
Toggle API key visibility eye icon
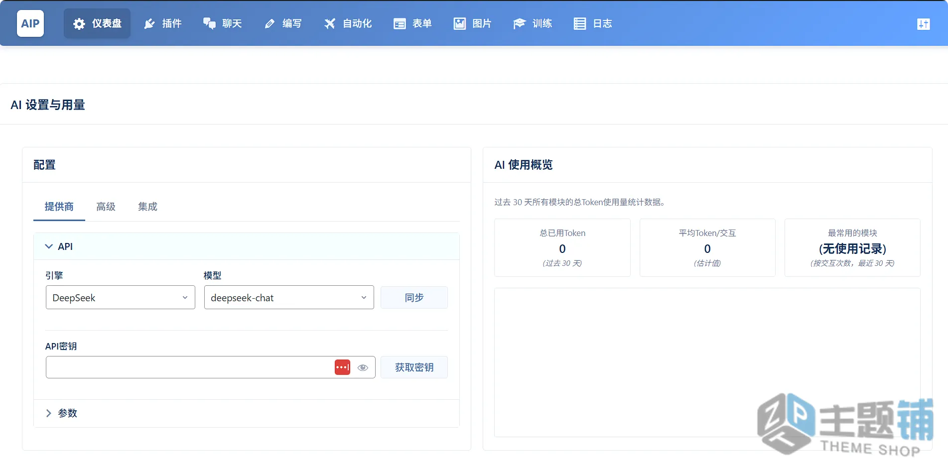coord(363,367)
